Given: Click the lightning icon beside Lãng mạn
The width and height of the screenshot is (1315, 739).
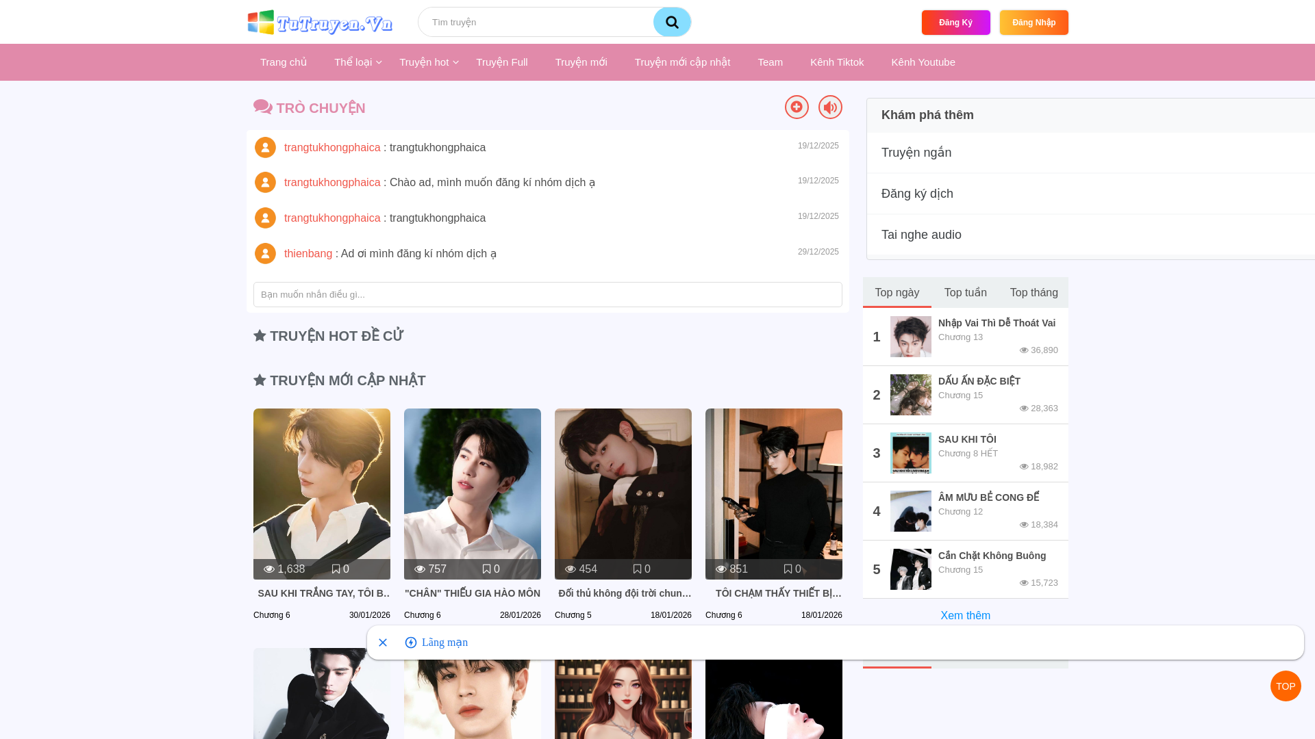Looking at the screenshot, I should tap(411, 642).
